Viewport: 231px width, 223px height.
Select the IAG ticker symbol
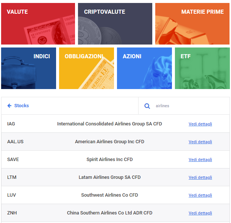(11, 124)
